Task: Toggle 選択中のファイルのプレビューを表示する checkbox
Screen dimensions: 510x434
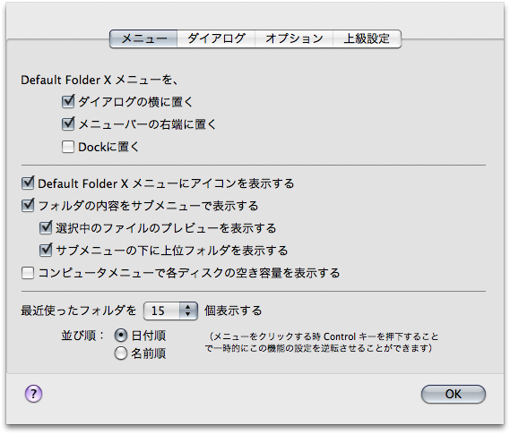Action: pos(46,228)
